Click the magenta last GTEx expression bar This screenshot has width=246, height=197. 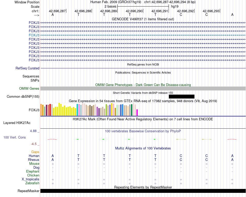coord(137,113)
